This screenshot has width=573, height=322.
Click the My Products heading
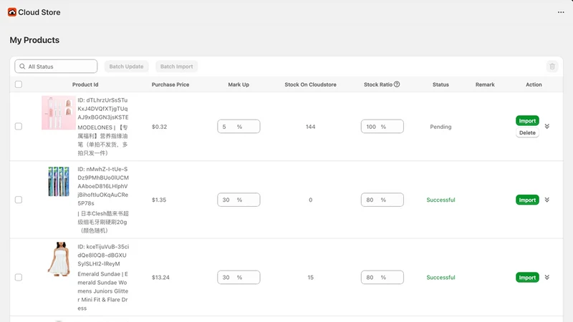coord(34,40)
